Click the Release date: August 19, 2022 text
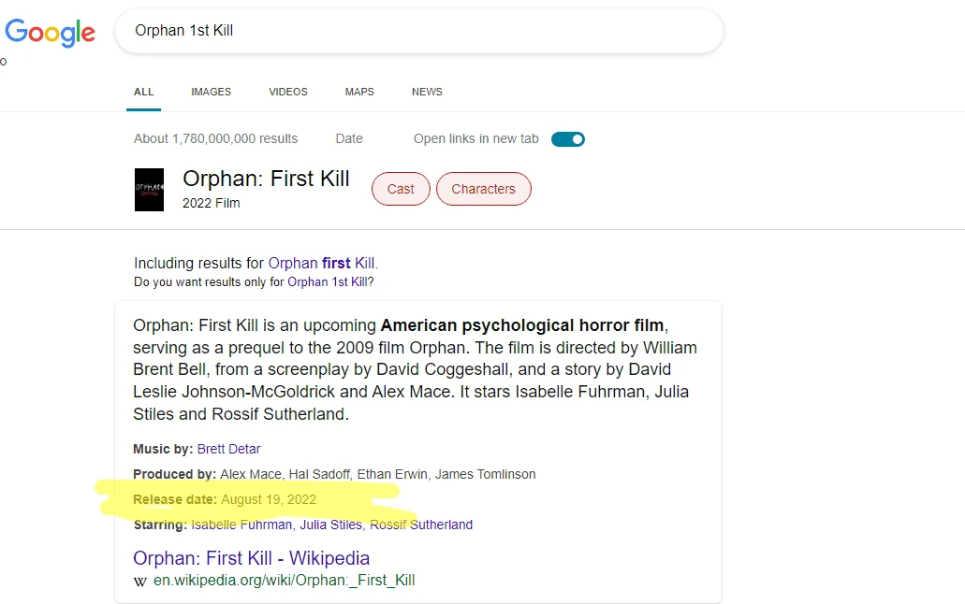 pos(225,499)
